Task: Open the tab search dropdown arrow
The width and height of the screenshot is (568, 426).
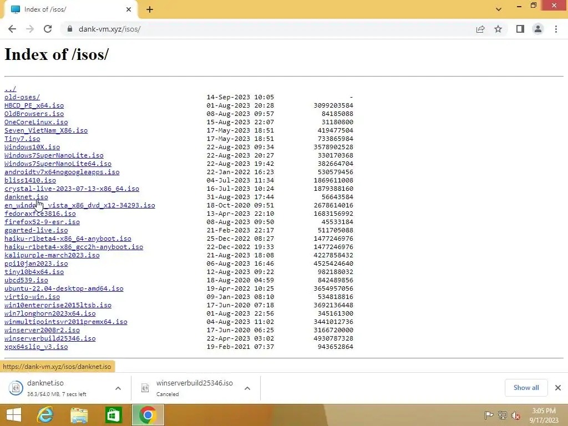Action: [499, 9]
